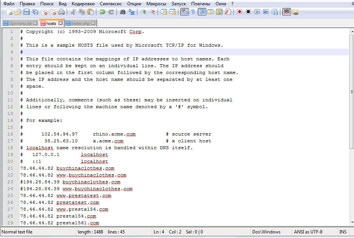Click the Open file folder icon
This screenshot has width=354, height=238.
pyautogui.click(x=17, y=12)
